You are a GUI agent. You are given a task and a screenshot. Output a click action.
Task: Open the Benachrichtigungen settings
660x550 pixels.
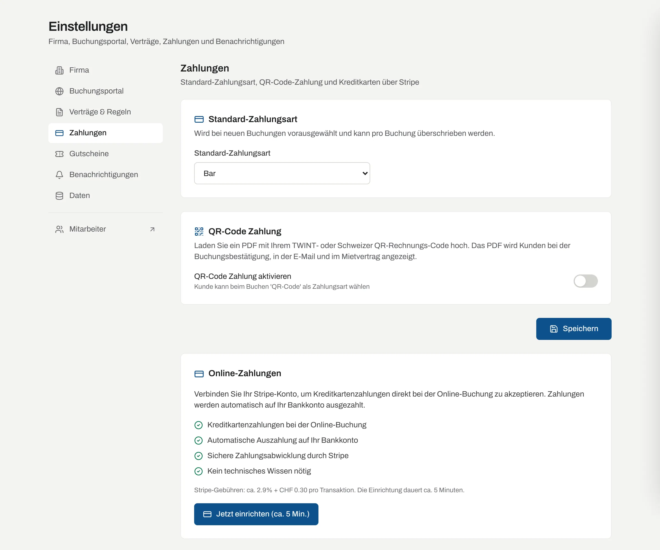click(x=106, y=175)
